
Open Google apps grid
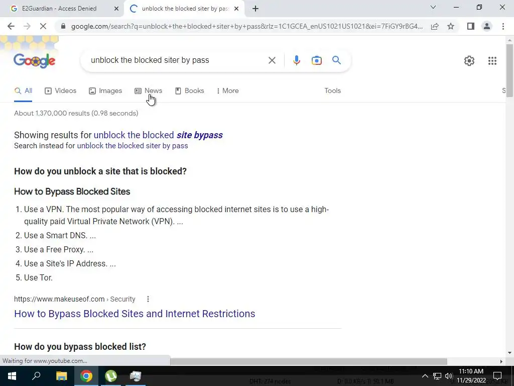(x=492, y=61)
